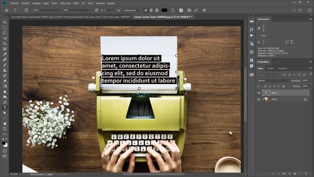
Task: Click the Capa 1 layer thumbnail
Action: pos(266,93)
